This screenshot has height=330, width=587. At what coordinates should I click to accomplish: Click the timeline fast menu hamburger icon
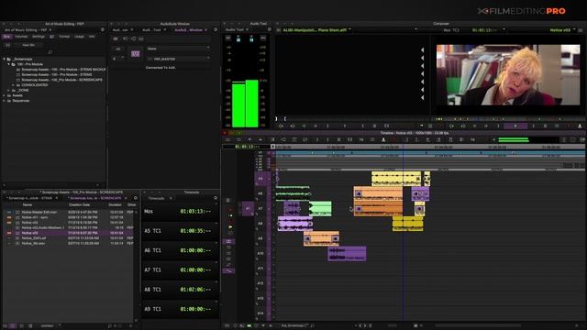pyautogui.click(x=227, y=140)
